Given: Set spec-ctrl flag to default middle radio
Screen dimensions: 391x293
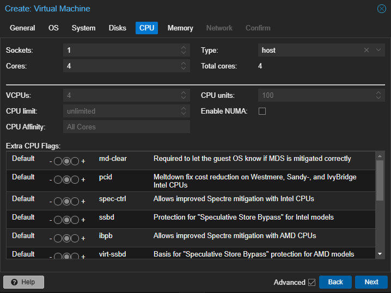Looking at the screenshot, I should tap(66, 201).
